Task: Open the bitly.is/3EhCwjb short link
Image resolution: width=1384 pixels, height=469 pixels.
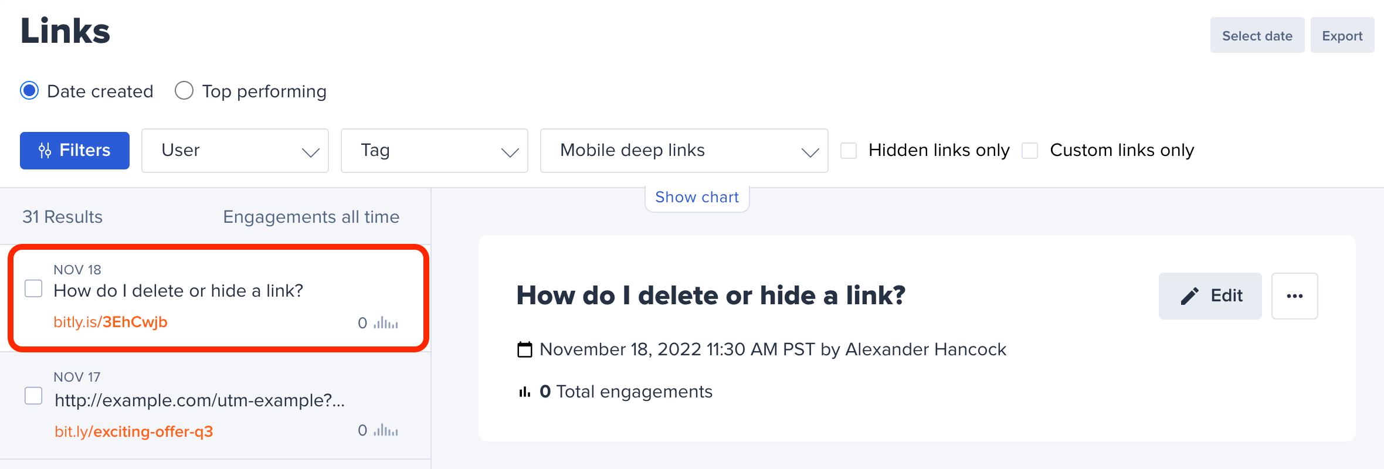Action: pos(111,321)
